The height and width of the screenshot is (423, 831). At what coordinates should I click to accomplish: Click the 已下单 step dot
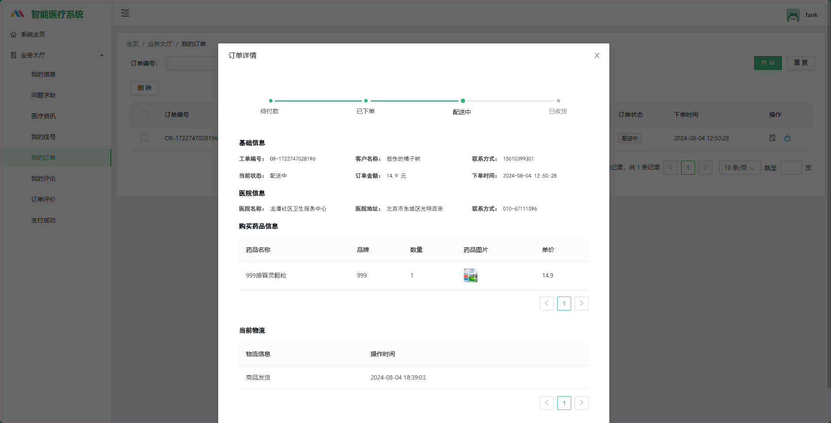[366, 101]
